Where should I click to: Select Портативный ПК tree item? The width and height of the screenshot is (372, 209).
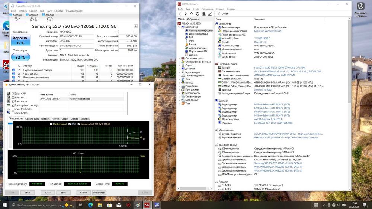198,51
